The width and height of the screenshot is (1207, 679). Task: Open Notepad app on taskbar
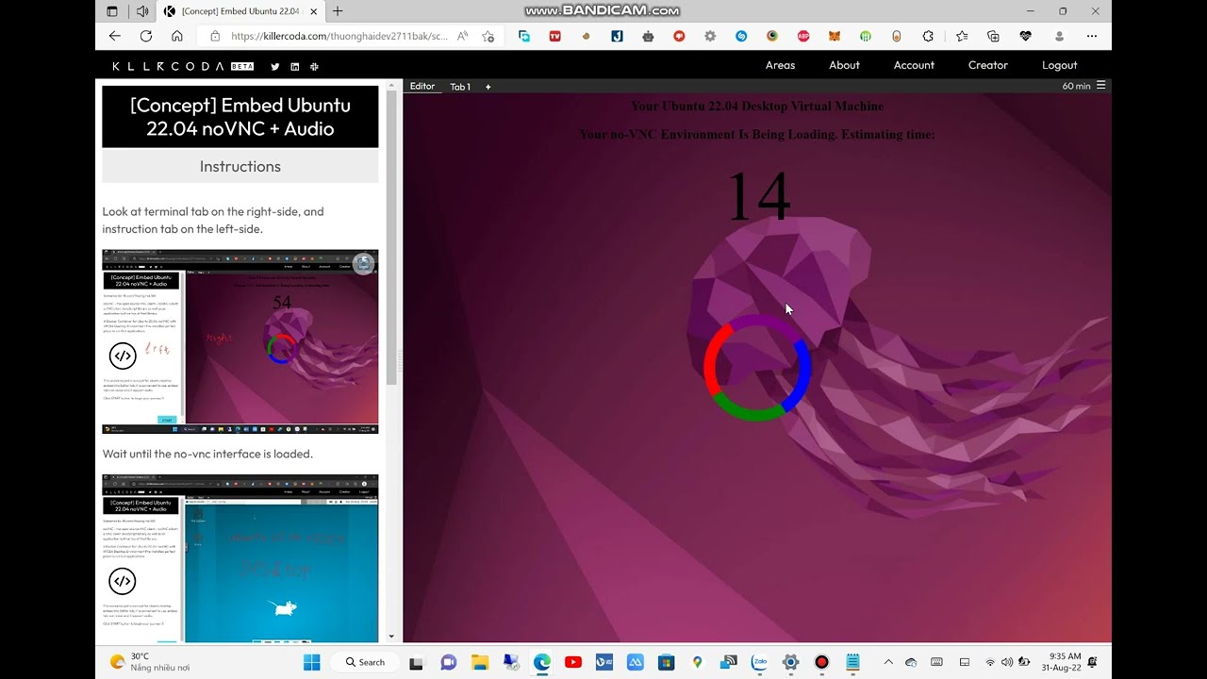click(852, 662)
